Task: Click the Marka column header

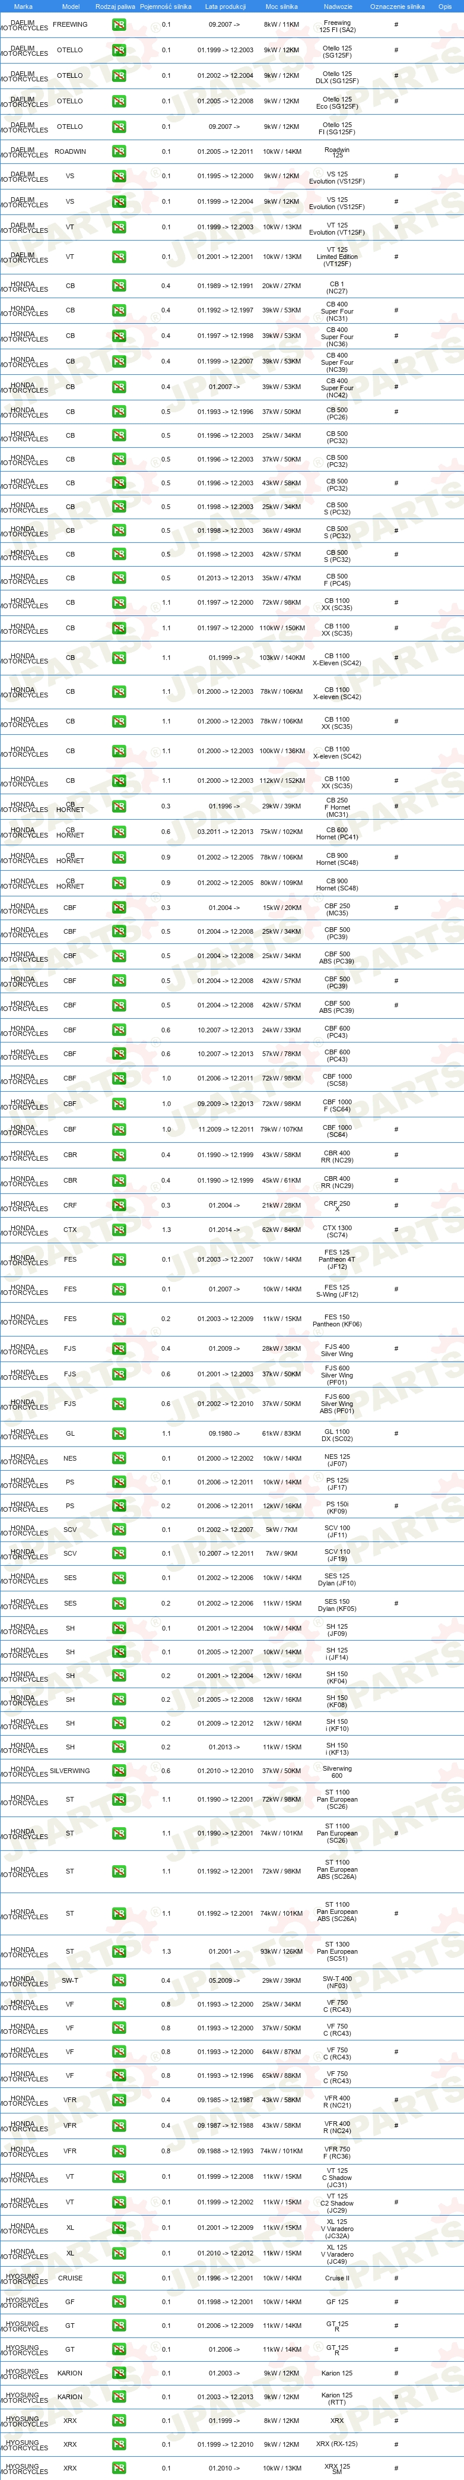Action: click(23, 6)
